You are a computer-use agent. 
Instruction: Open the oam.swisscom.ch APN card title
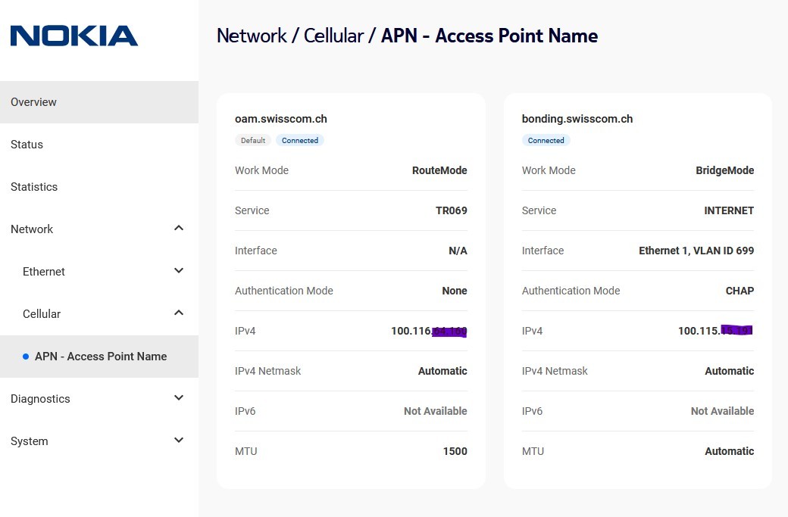(x=281, y=119)
